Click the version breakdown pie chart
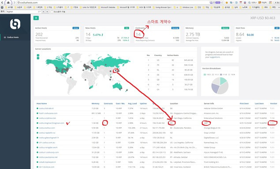This screenshot has height=169, width=280. click(220, 86)
